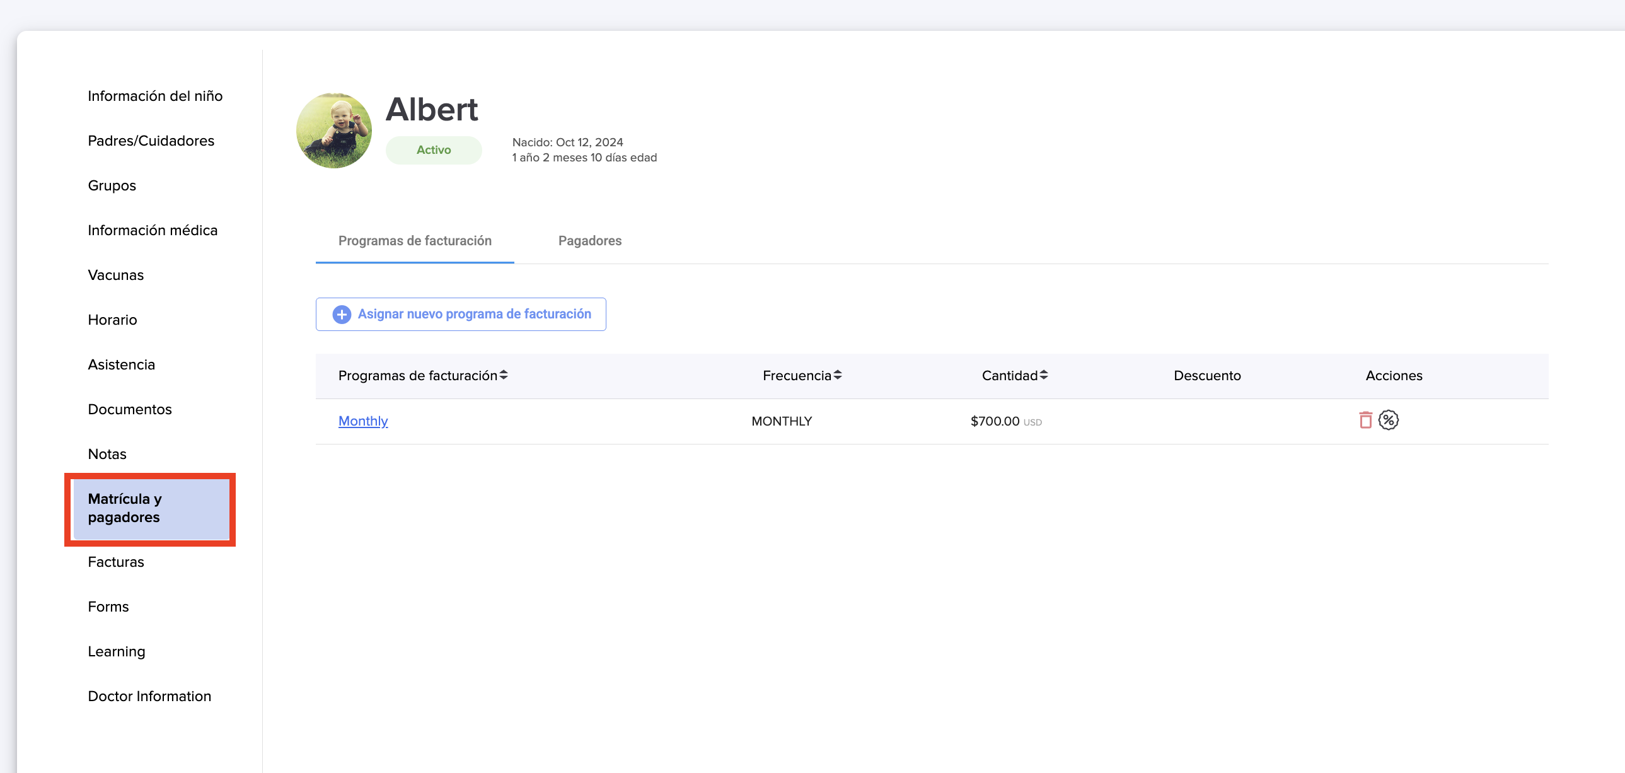Screen dimensions: 1625x773
Task: Switch to the Pagadores tab
Action: tap(589, 241)
